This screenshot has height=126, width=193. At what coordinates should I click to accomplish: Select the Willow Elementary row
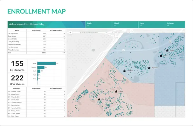tap(37, 50)
